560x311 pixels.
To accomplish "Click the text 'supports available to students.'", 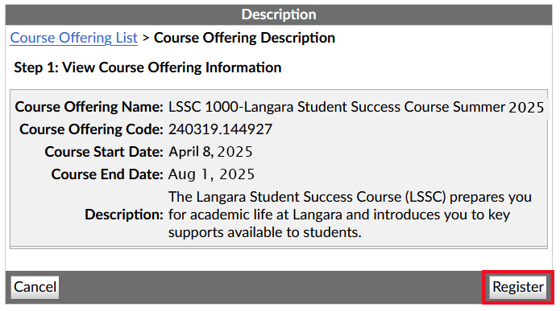I will (265, 232).
